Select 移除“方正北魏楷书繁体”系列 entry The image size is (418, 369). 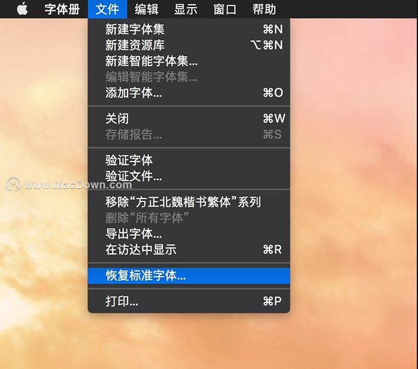189,202
